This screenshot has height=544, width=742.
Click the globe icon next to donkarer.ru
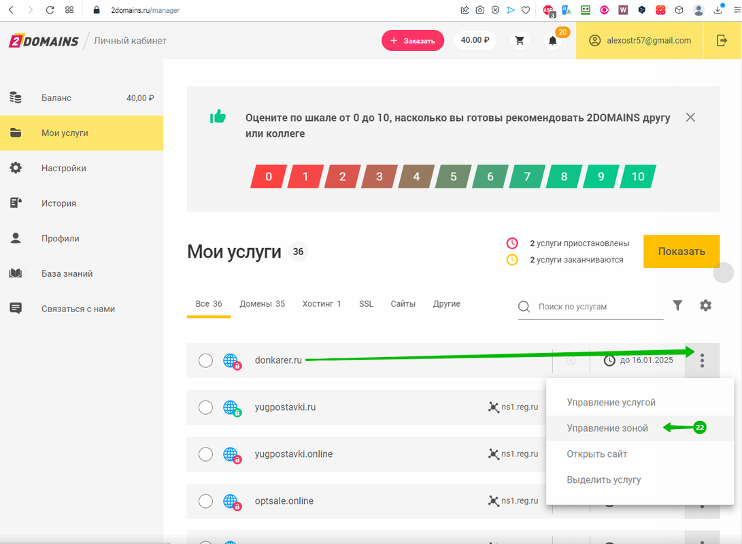[232, 361]
